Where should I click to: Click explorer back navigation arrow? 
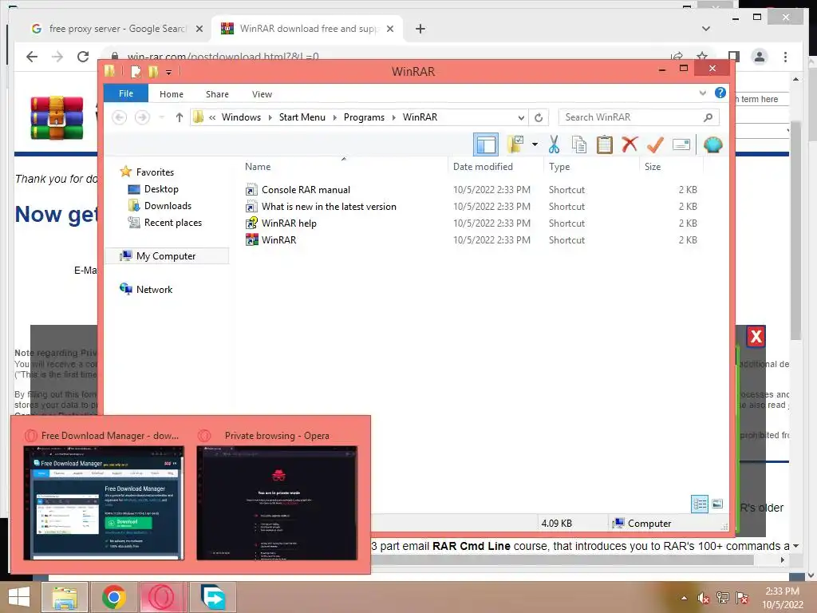click(x=120, y=117)
